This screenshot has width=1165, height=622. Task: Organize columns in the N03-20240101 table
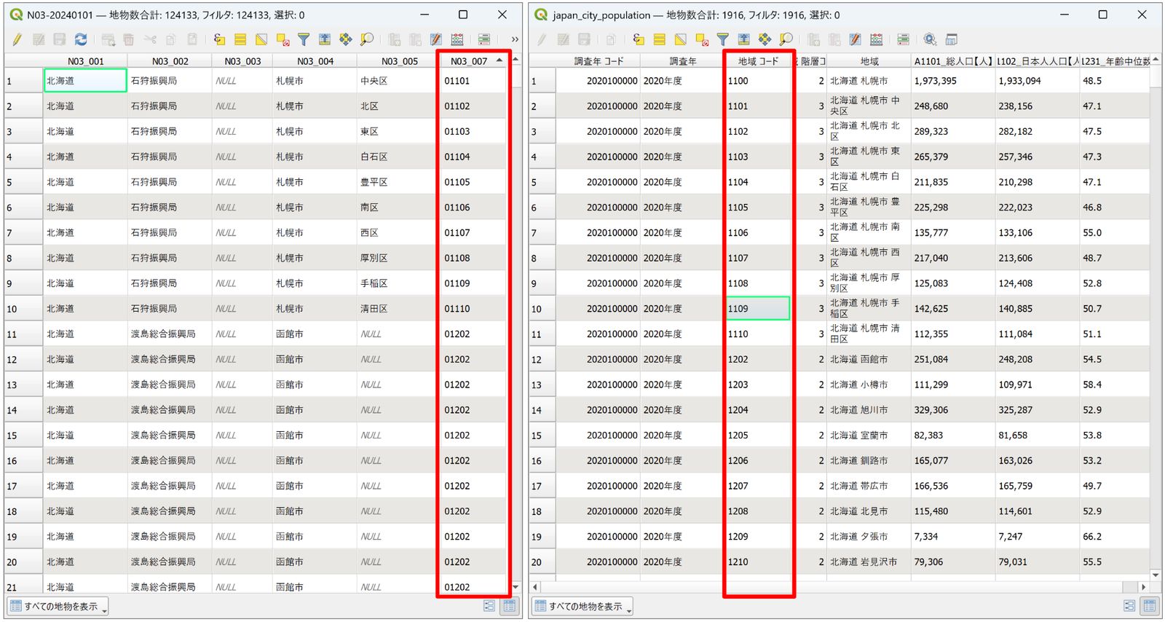pyautogui.click(x=435, y=39)
